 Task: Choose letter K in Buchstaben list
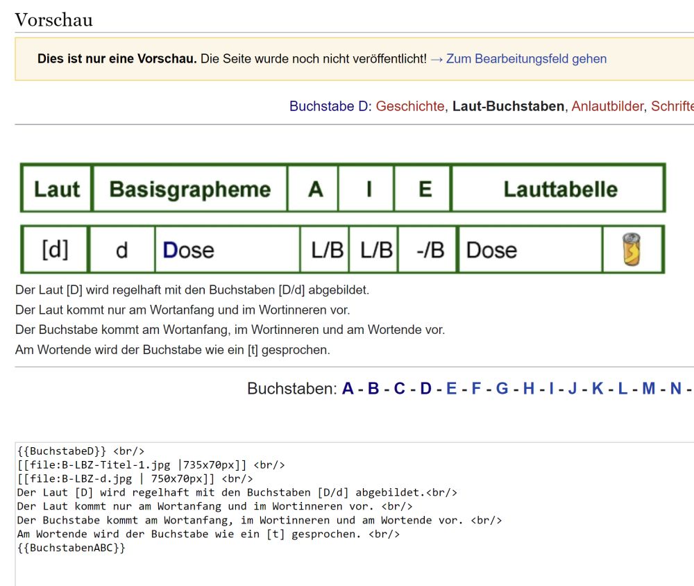pos(598,389)
